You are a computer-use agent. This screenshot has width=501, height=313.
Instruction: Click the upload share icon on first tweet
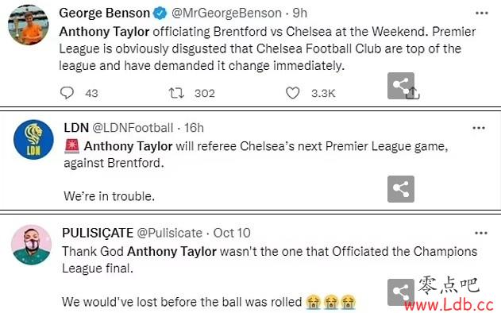click(x=414, y=93)
